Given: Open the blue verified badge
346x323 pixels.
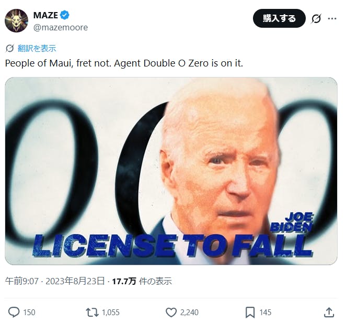Looking at the screenshot, I should pos(65,15).
